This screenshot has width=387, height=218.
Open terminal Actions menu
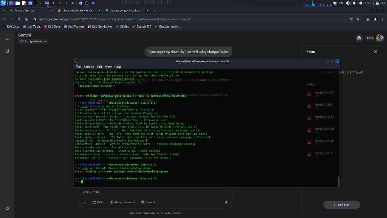[88, 67]
